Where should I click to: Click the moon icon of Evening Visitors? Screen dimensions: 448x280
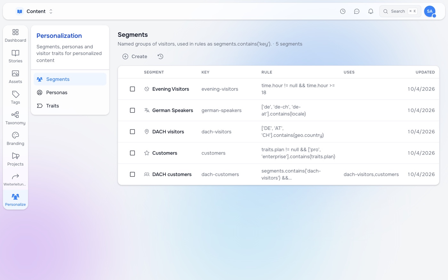point(147,89)
